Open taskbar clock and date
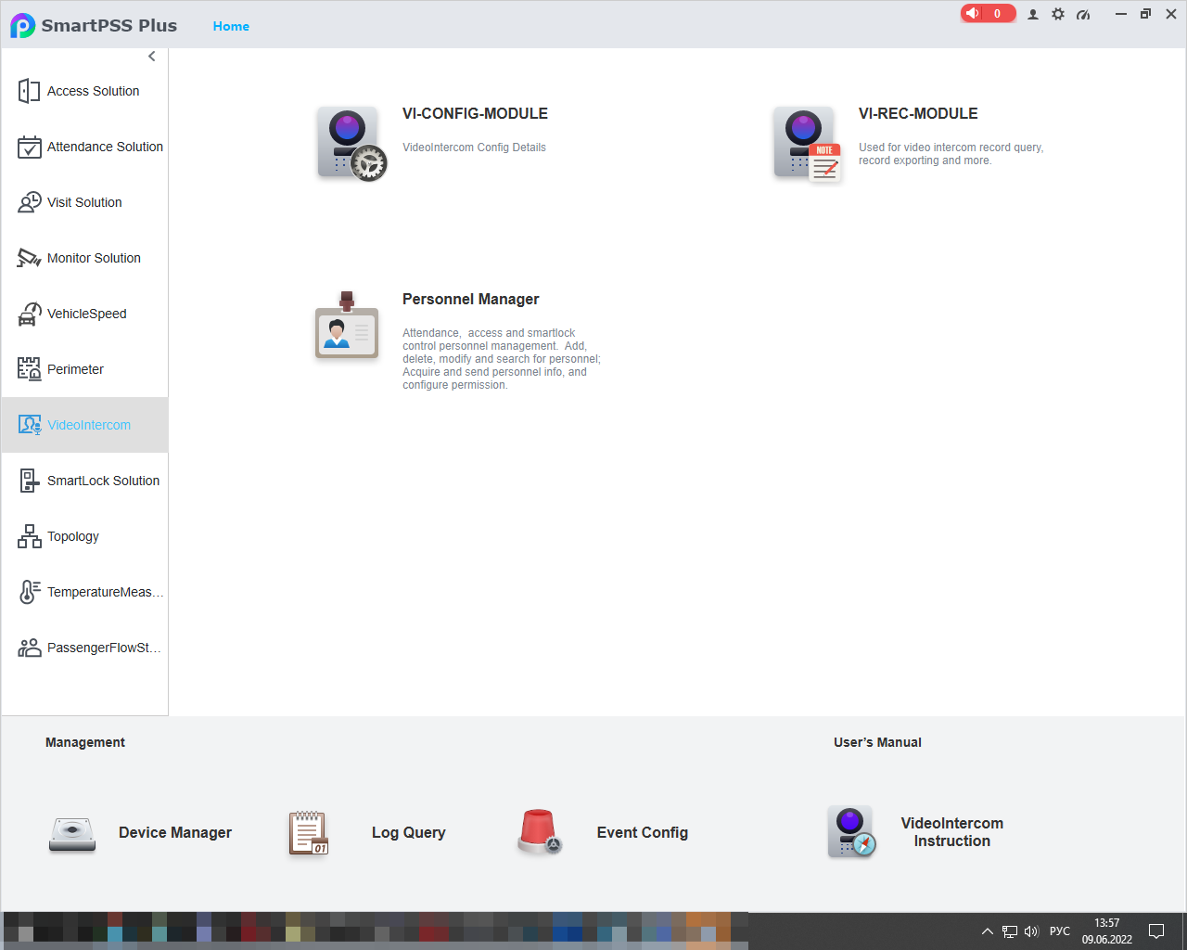The width and height of the screenshot is (1187, 950). (1107, 931)
